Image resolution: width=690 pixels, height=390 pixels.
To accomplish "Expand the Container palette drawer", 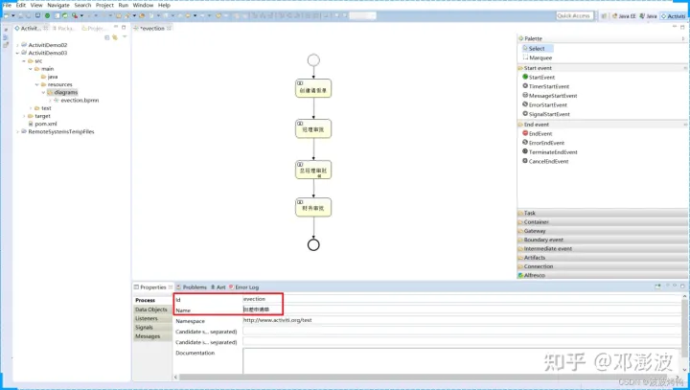I will pyautogui.click(x=603, y=222).
